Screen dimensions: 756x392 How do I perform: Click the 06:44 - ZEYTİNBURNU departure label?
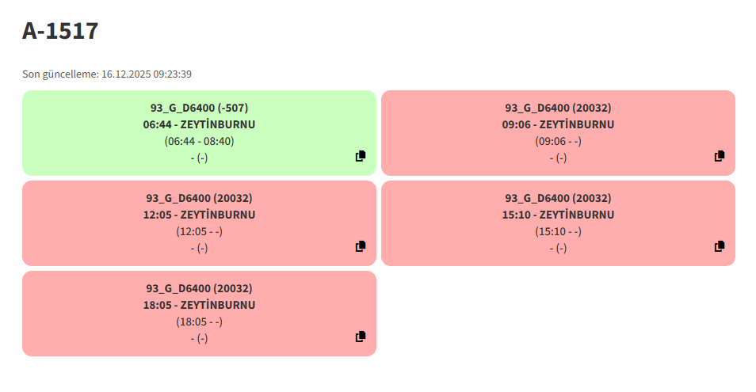[x=199, y=124]
